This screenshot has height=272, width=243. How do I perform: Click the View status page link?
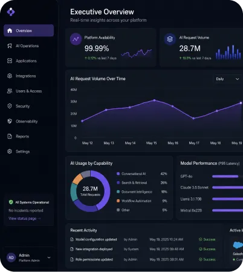[x=25, y=218]
